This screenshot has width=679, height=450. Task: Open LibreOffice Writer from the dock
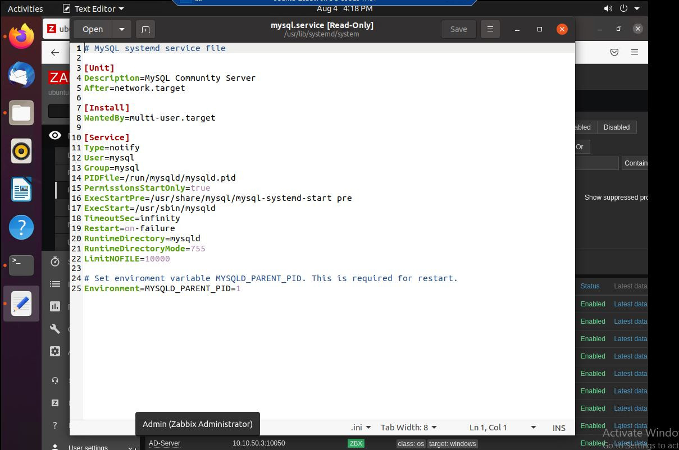pyautogui.click(x=21, y=190)
